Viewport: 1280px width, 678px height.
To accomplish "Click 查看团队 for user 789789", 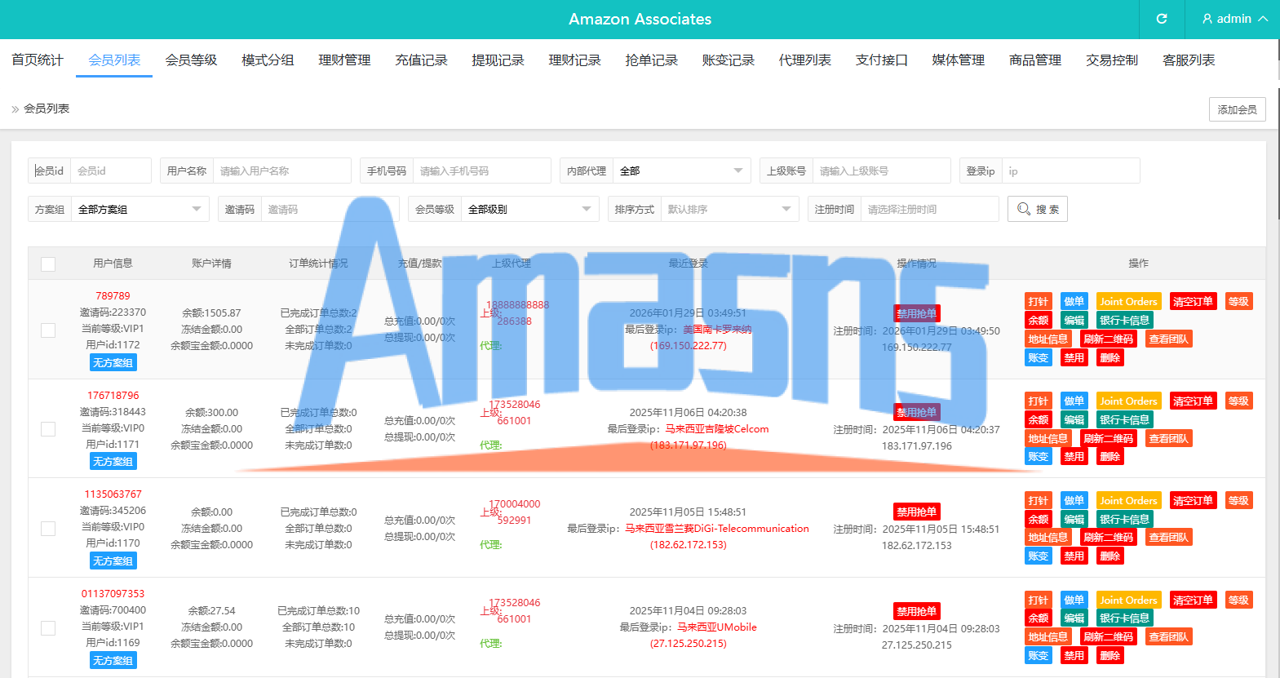I will pyautogui.click(x=1168, y=339).
